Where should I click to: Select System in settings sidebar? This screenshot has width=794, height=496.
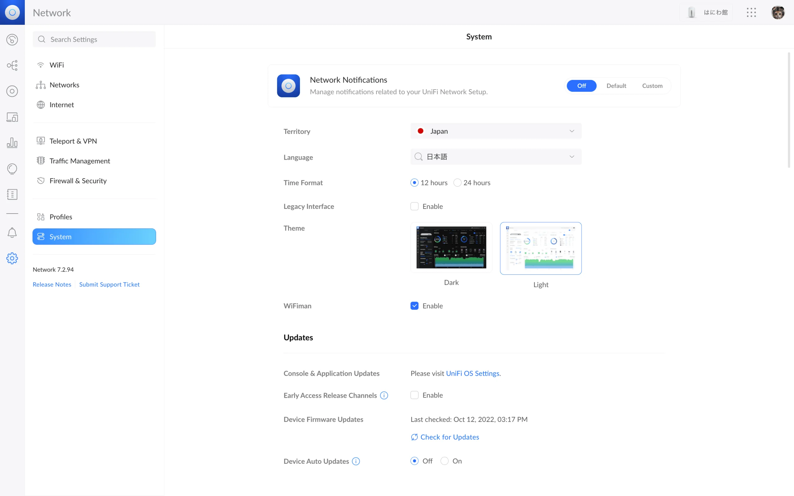click(94, 237)
